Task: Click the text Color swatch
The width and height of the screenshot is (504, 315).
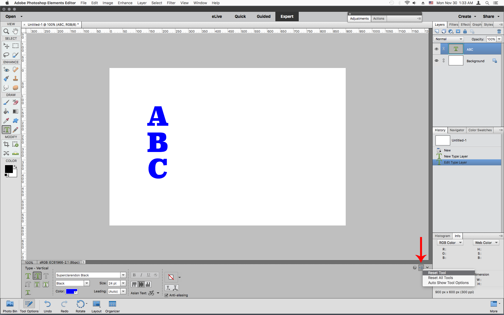Action: click(x=71, y=291)
